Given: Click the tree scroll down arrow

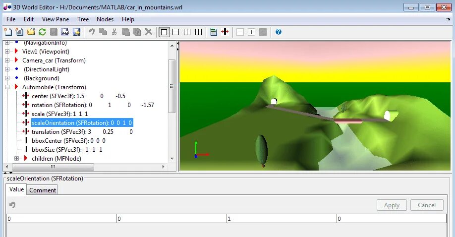Looking at the screenshot, I should tap(172, 159).
